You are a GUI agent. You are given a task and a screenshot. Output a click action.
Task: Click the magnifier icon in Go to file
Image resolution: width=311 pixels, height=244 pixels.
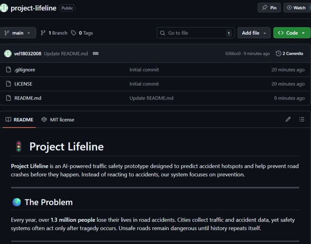coord(163,33)
